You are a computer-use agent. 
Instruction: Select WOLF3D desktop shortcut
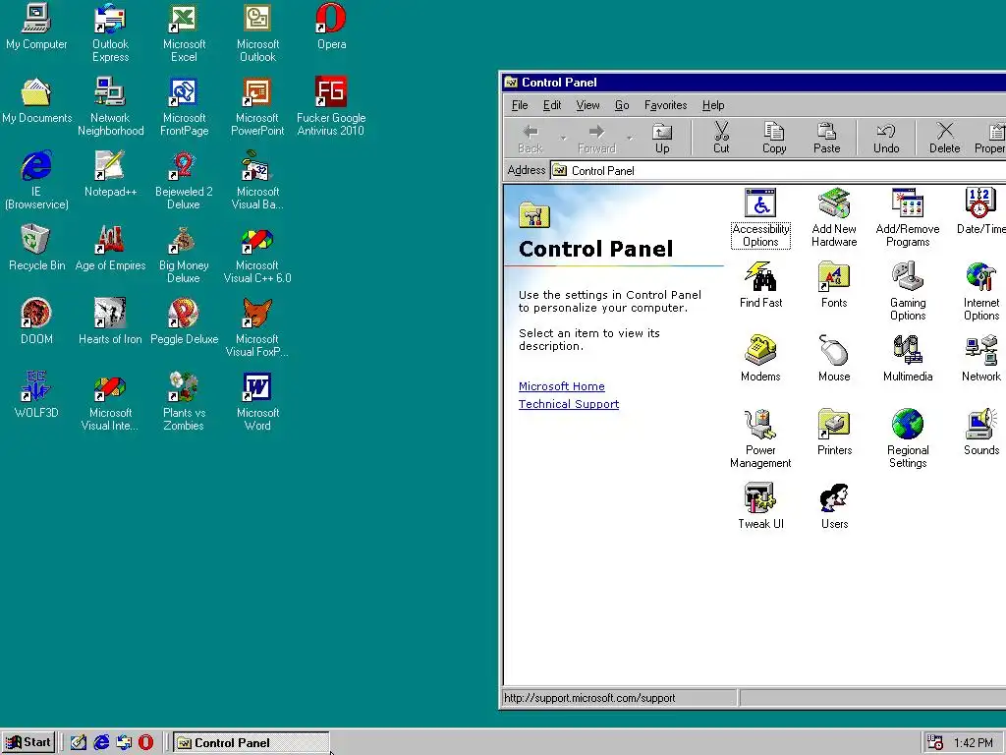pyautogui.click(x=36, y=396)
